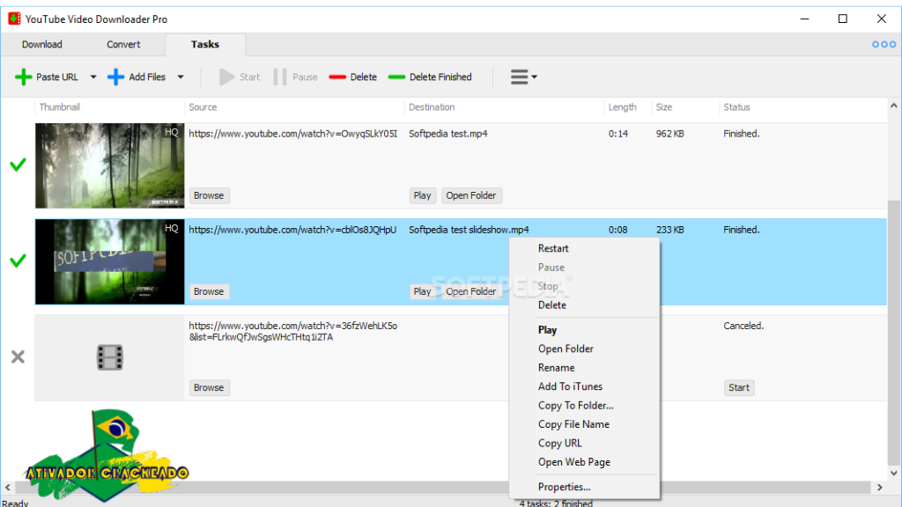
Task: Click Play button for Softpedia test.mp4
Action: coord(422,195)
